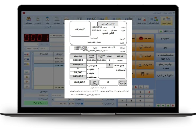196x130 pixels.
Task: Click the green payable total 2,178,000
Action: click(x=36, y=103)
